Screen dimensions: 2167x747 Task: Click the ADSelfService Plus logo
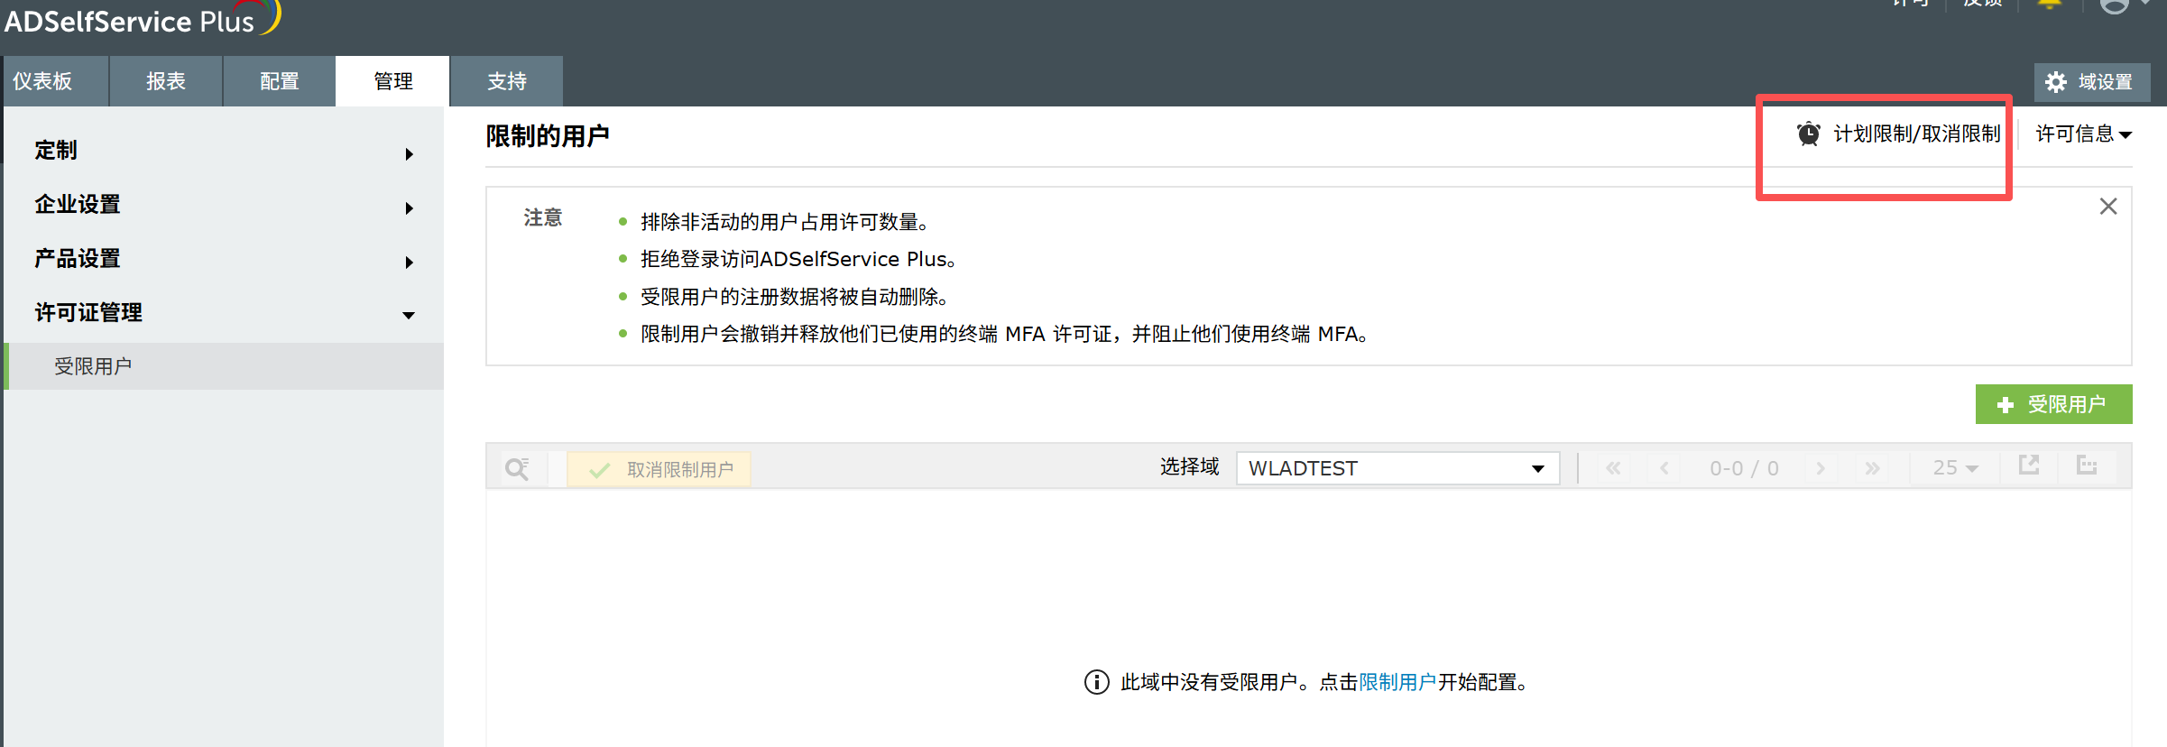pos(143,20)
